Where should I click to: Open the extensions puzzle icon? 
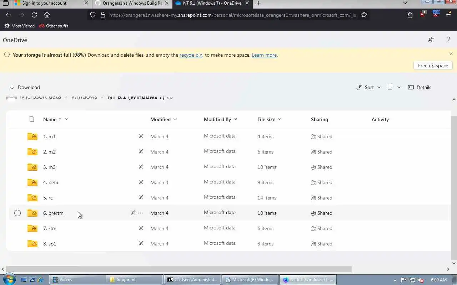coord(410,15)
